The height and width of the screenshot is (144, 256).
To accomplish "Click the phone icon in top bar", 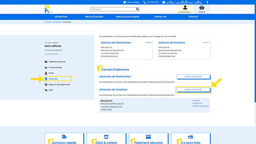I will point(145,2).
